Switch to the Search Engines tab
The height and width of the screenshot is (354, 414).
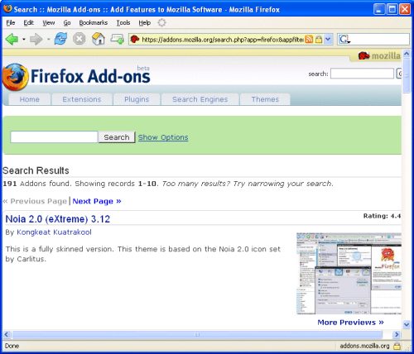pyautogui.click(x=200, y=99)
